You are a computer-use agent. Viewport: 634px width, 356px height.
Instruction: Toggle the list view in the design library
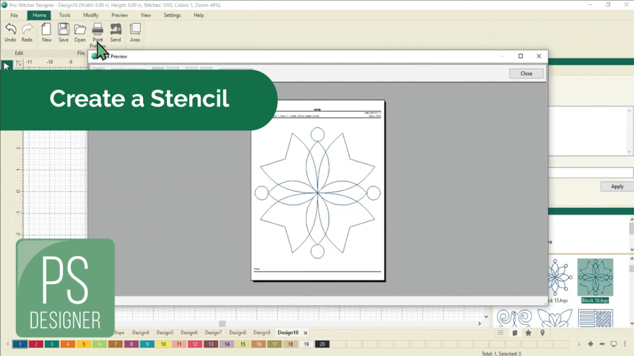tap(501, 333)
